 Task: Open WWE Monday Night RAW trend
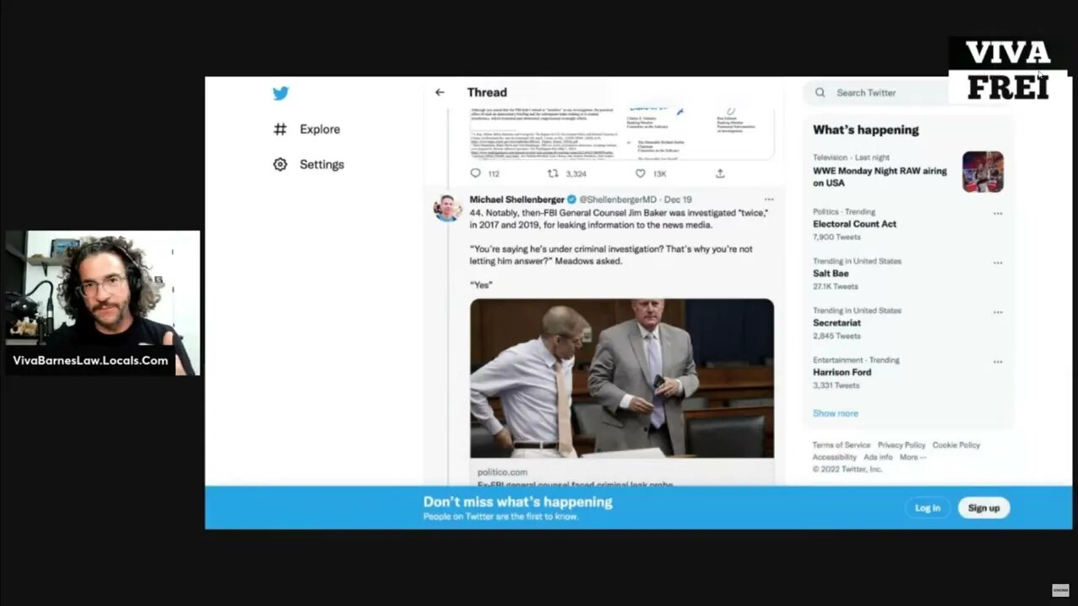(880, 176)
